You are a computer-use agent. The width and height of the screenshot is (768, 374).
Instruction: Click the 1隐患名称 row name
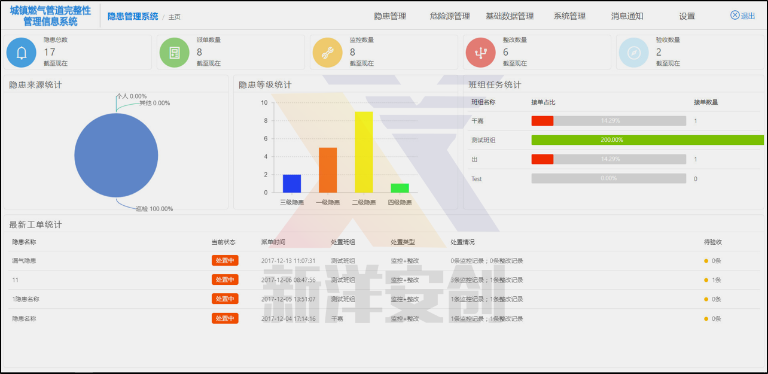coord(26,299)
